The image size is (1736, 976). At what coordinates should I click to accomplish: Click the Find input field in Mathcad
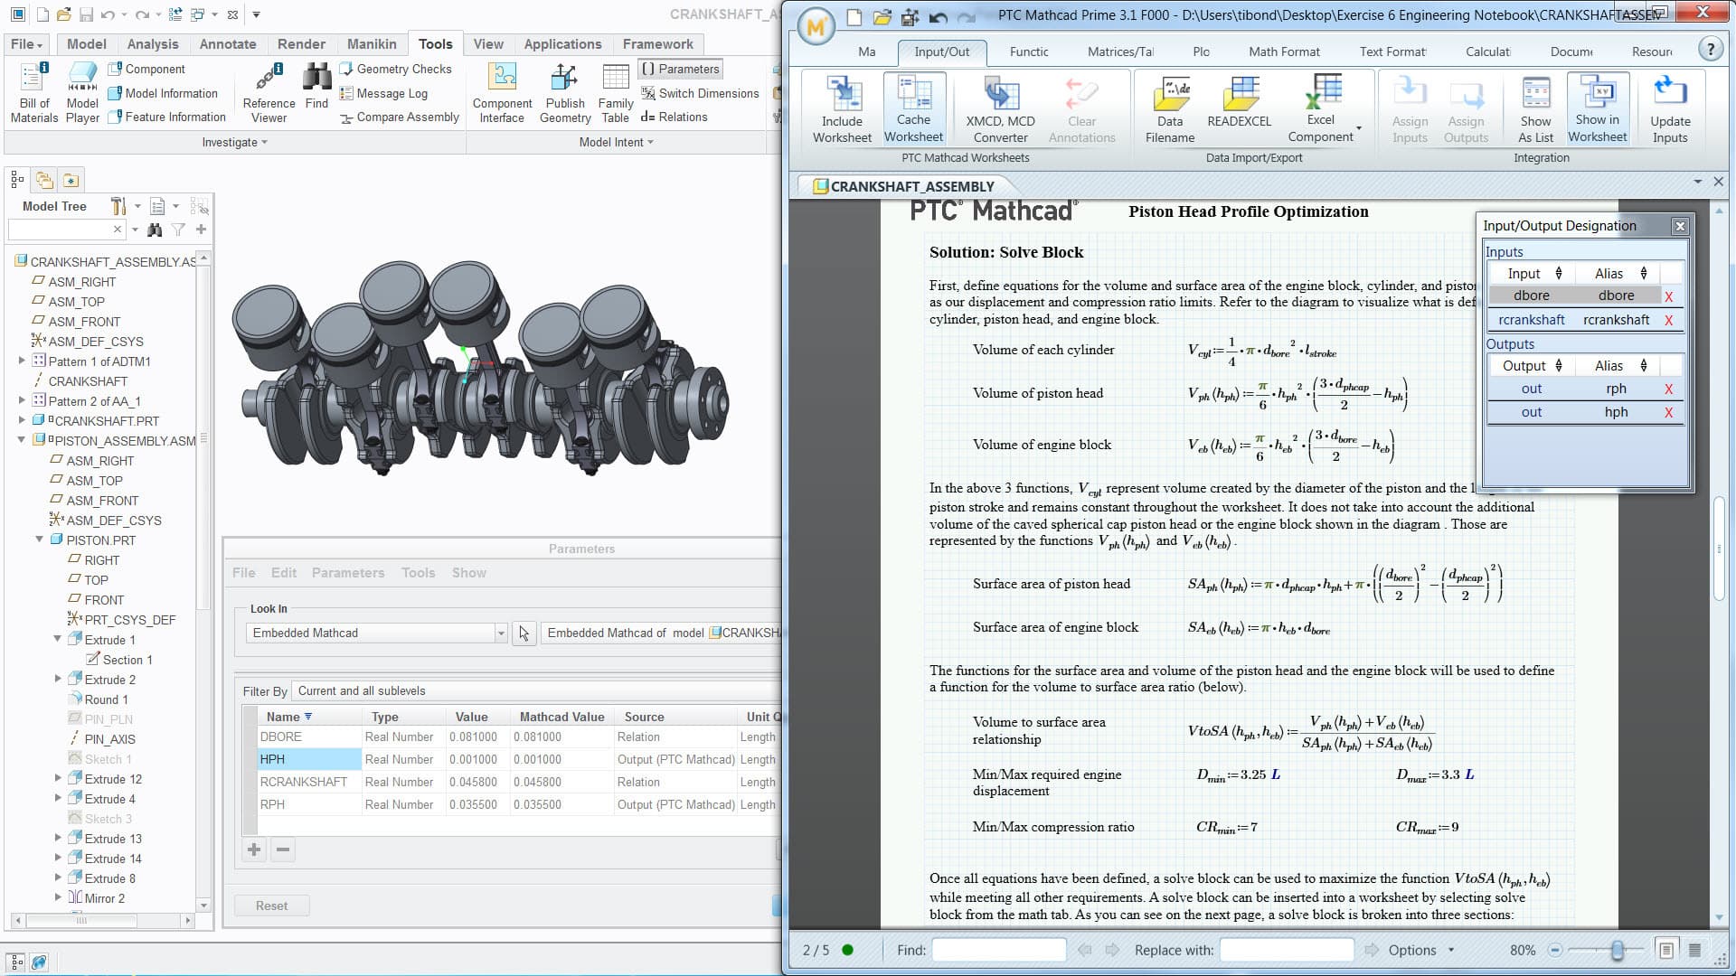(998, 950)
